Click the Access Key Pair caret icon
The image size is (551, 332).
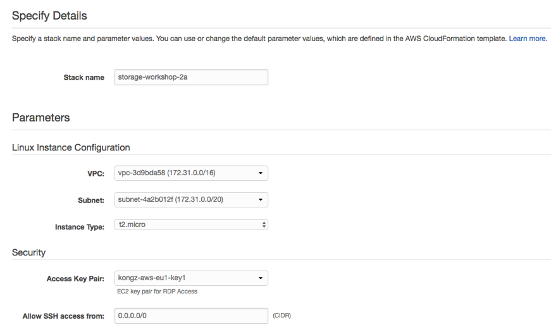[x=261, y=278]
